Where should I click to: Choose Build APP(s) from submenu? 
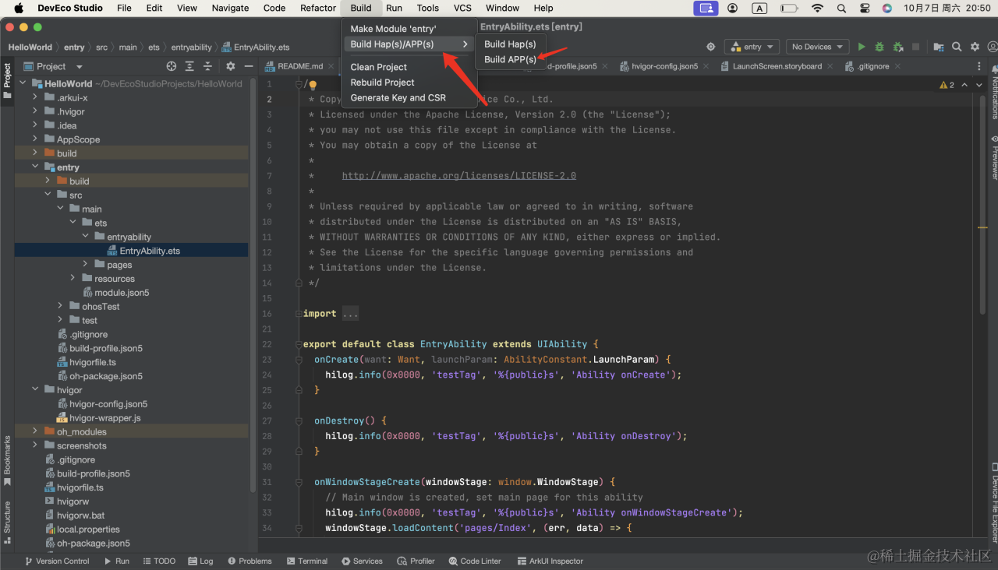click(511, 59)
